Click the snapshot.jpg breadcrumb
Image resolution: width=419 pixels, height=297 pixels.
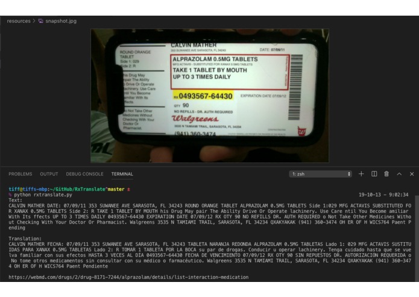pos(61,21)
